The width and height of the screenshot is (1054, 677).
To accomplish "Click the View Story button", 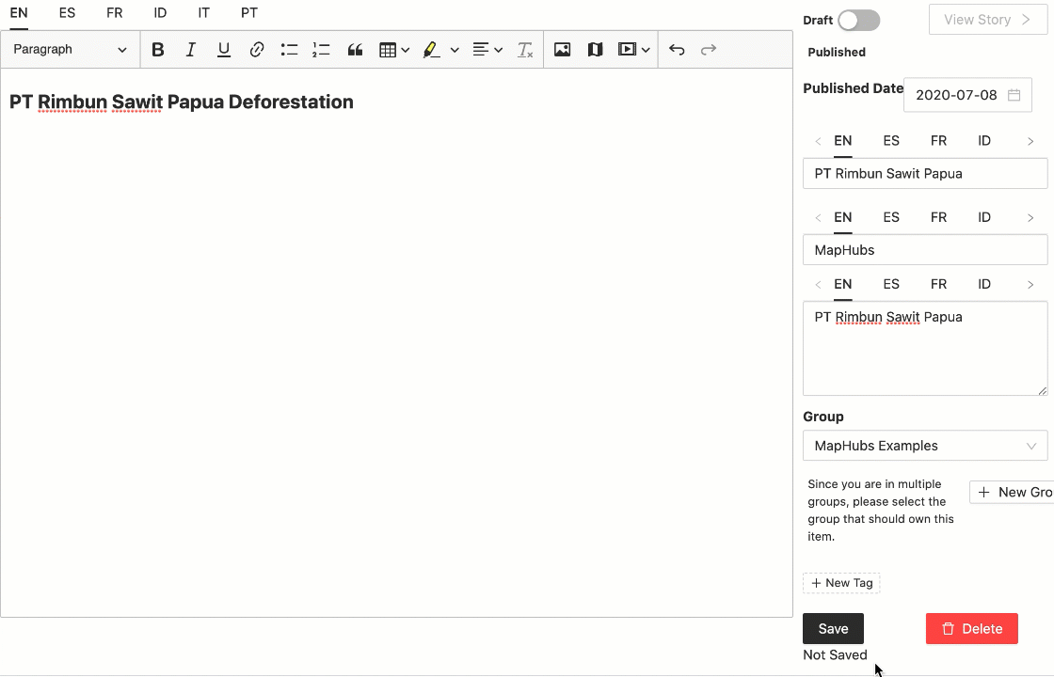I will [988, 20].
